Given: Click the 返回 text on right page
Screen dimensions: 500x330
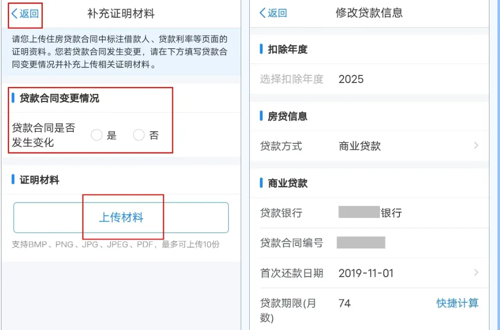Looking at the screenshot, I should tap(277, 13).
